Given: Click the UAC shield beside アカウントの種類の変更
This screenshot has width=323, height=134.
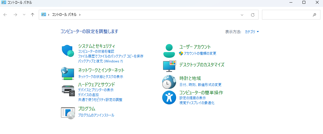Looking at the screenshot, I should 181,53.
